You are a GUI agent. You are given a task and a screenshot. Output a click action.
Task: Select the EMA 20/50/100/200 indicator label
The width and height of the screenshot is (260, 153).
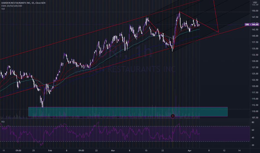point(12,6)
